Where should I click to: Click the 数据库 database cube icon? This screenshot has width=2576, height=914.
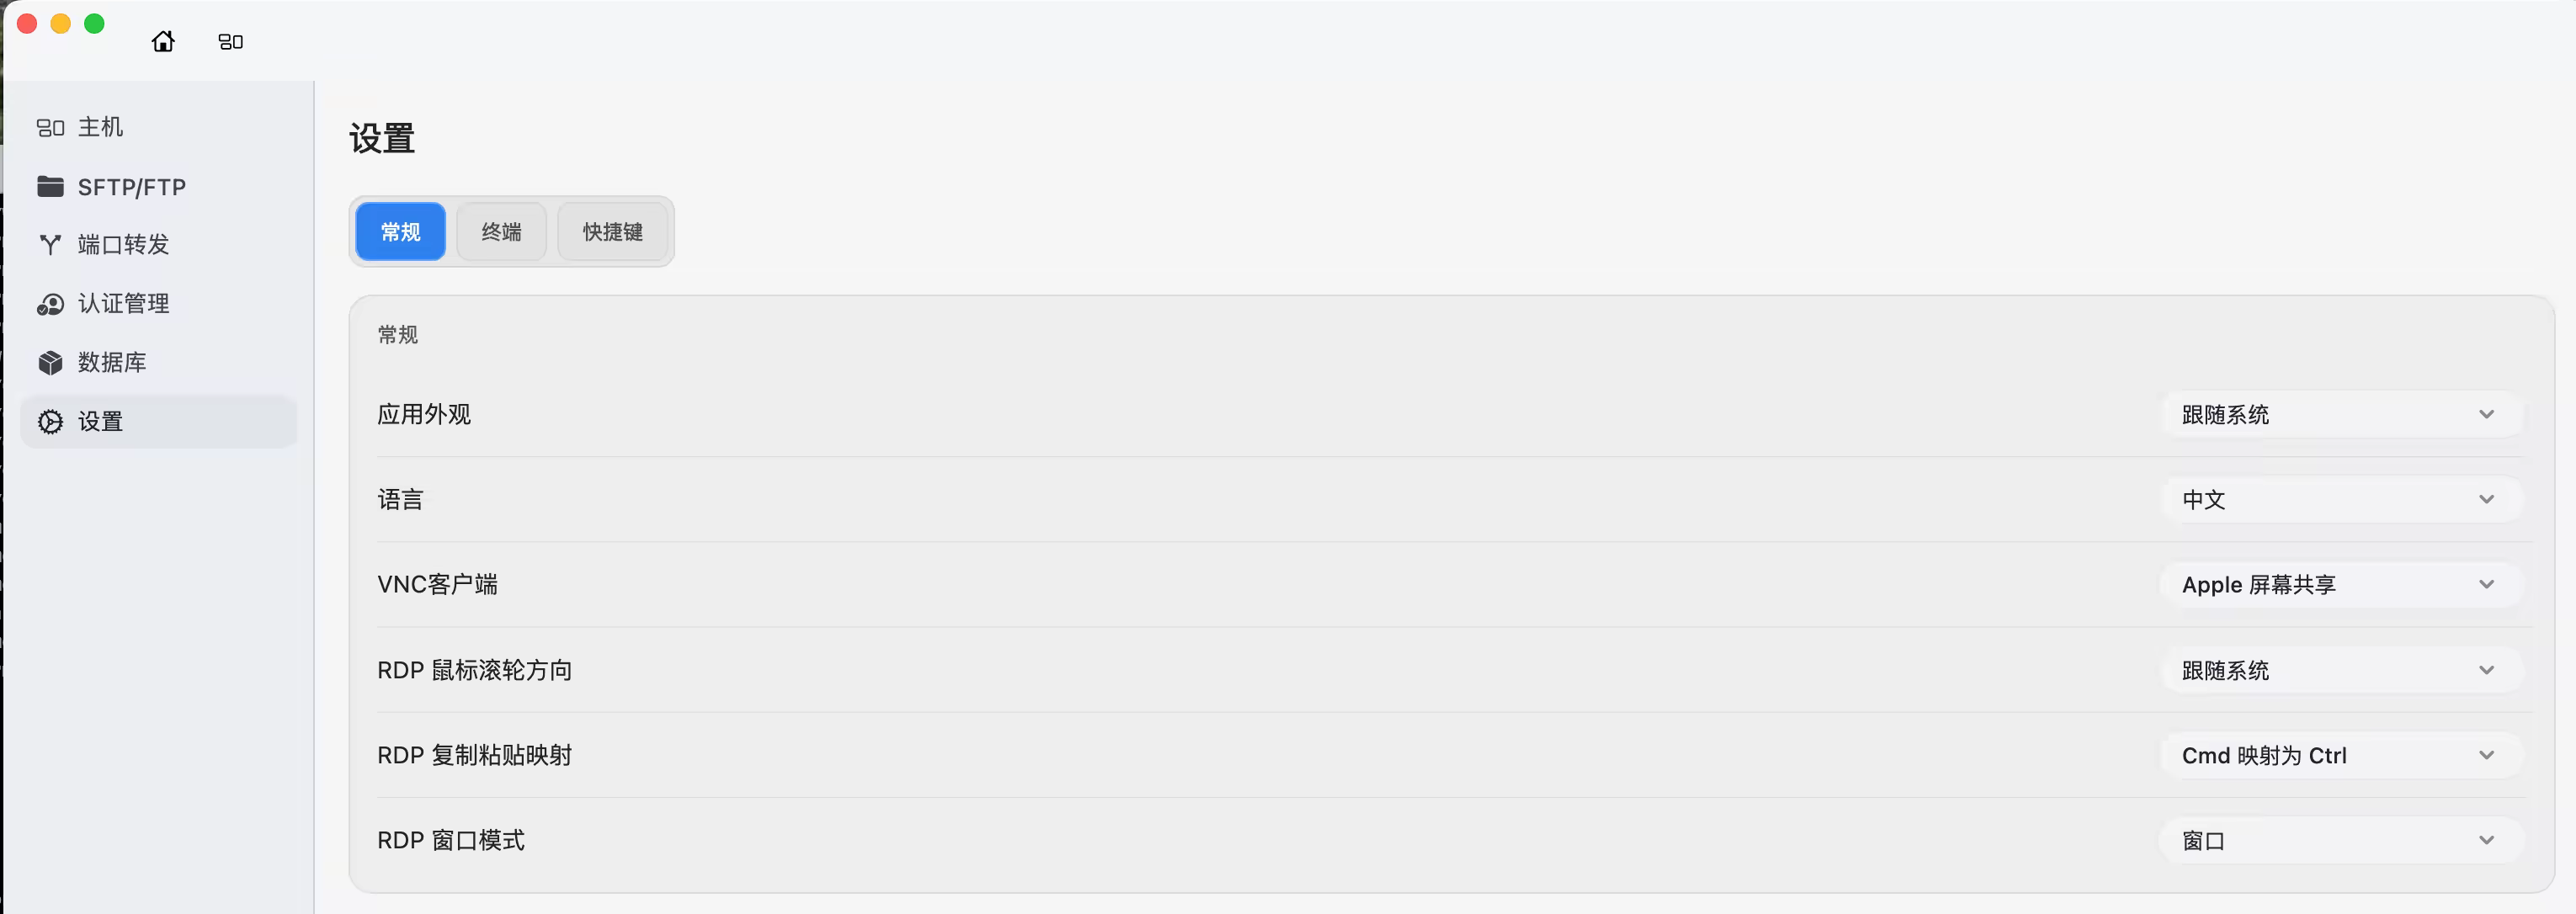click(x=50, y=363)
